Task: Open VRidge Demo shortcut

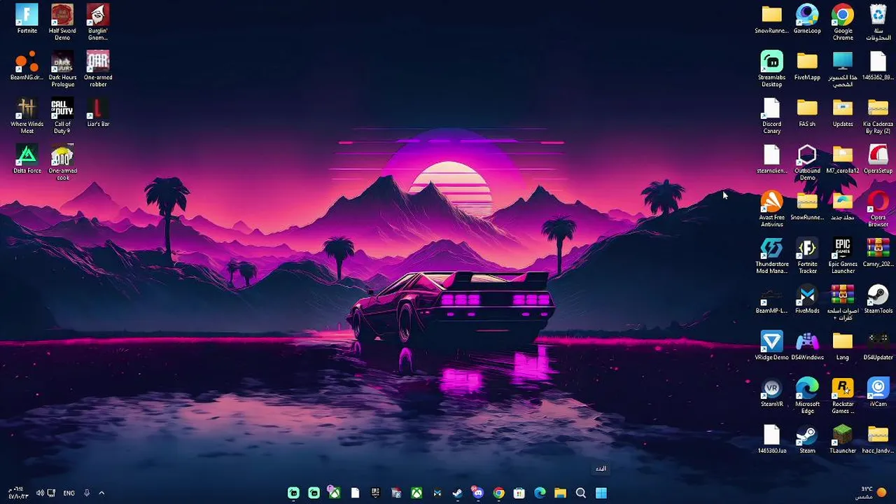Action: click(x=771, y=346)
